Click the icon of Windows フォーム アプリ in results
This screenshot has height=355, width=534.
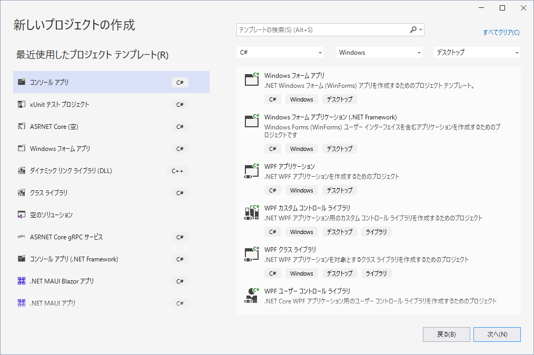252,79
